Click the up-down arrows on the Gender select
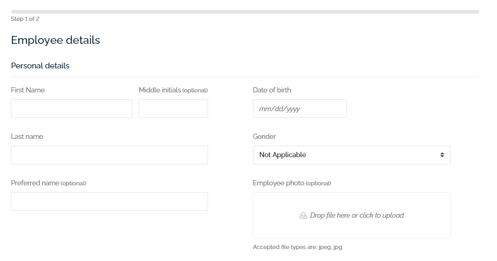This screenshot has width=497, height=261. 442,155
